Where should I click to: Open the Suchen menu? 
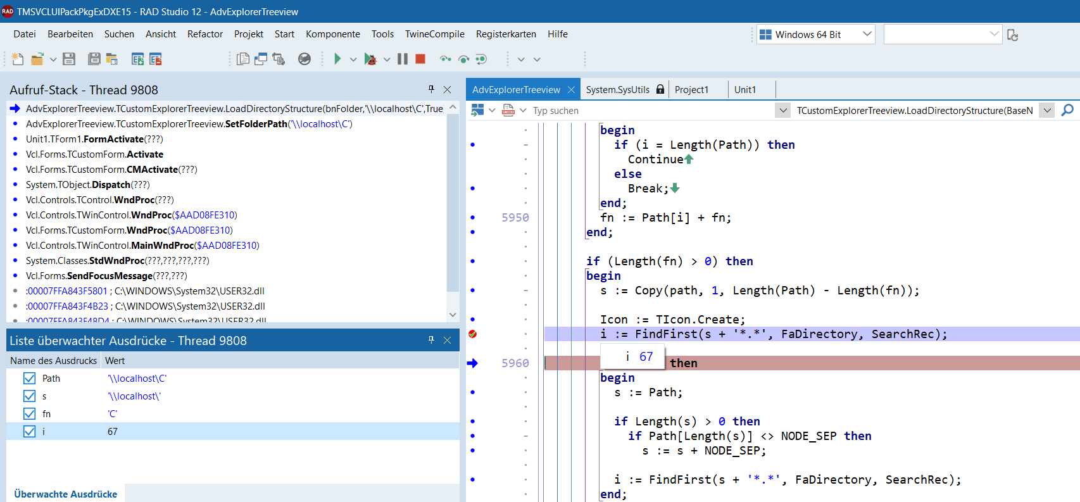[x=119, y=34]
